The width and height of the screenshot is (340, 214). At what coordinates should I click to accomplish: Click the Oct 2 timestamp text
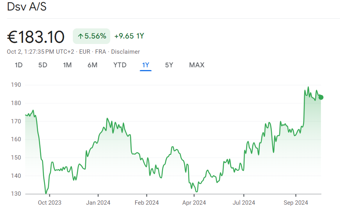coord(41,52)
